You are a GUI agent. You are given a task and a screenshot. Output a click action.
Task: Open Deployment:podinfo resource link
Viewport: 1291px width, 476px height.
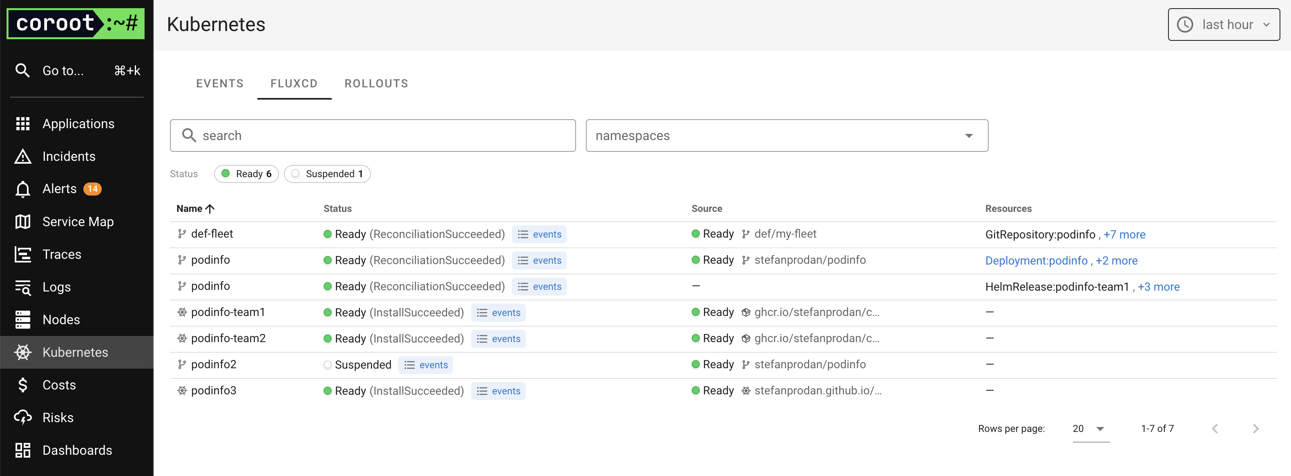pyautogui.click(x=1036, y=261)
